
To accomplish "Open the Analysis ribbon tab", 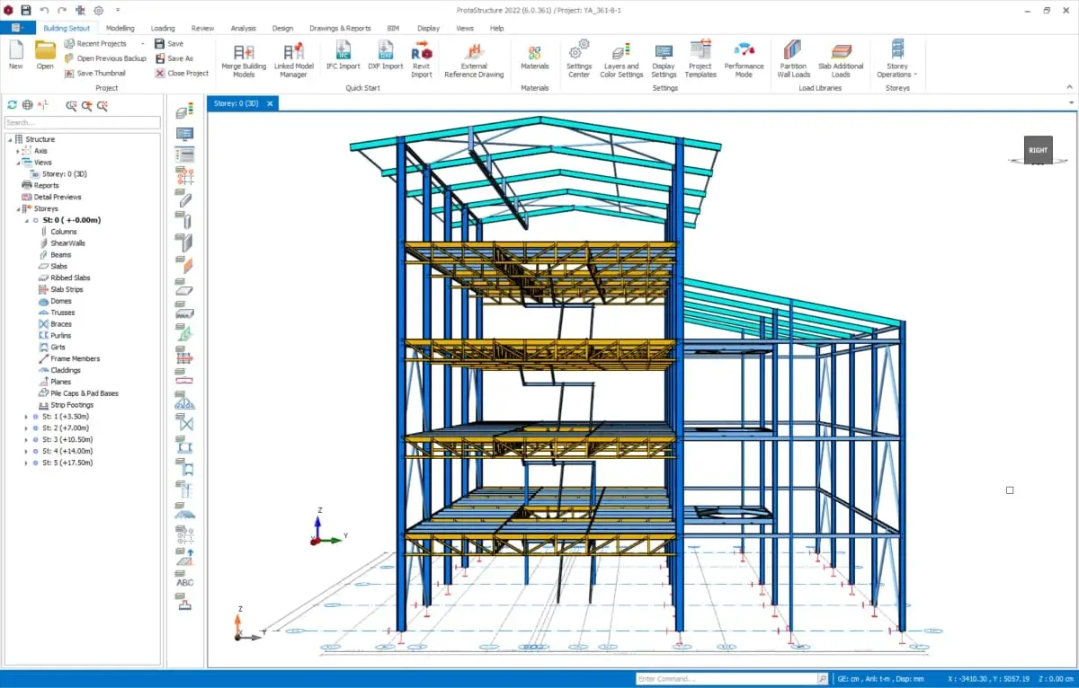I will tap(243, 28).
